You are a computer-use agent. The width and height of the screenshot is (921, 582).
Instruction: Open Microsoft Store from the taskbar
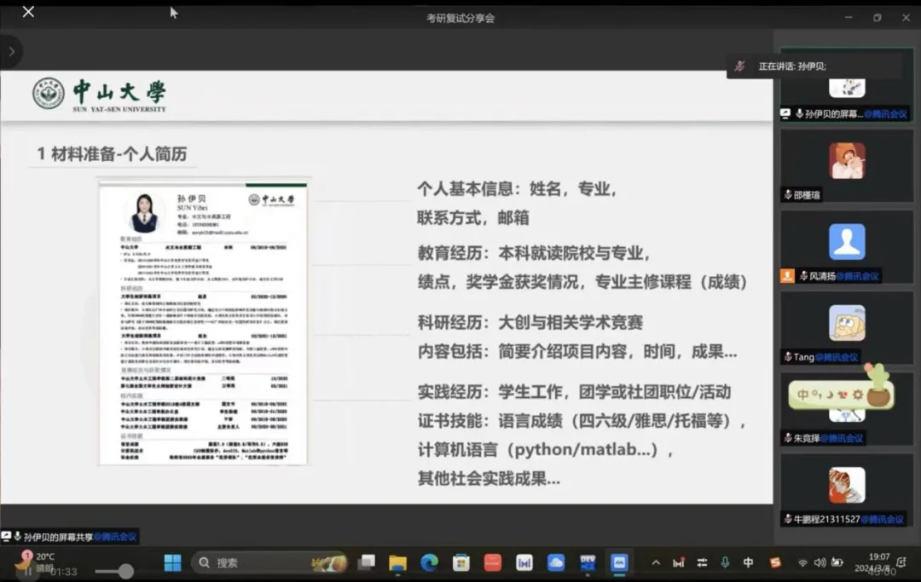coord(461,562)
